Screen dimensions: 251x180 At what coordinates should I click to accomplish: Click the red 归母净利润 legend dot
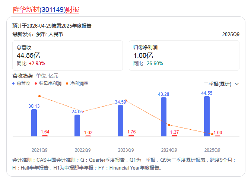36,83
